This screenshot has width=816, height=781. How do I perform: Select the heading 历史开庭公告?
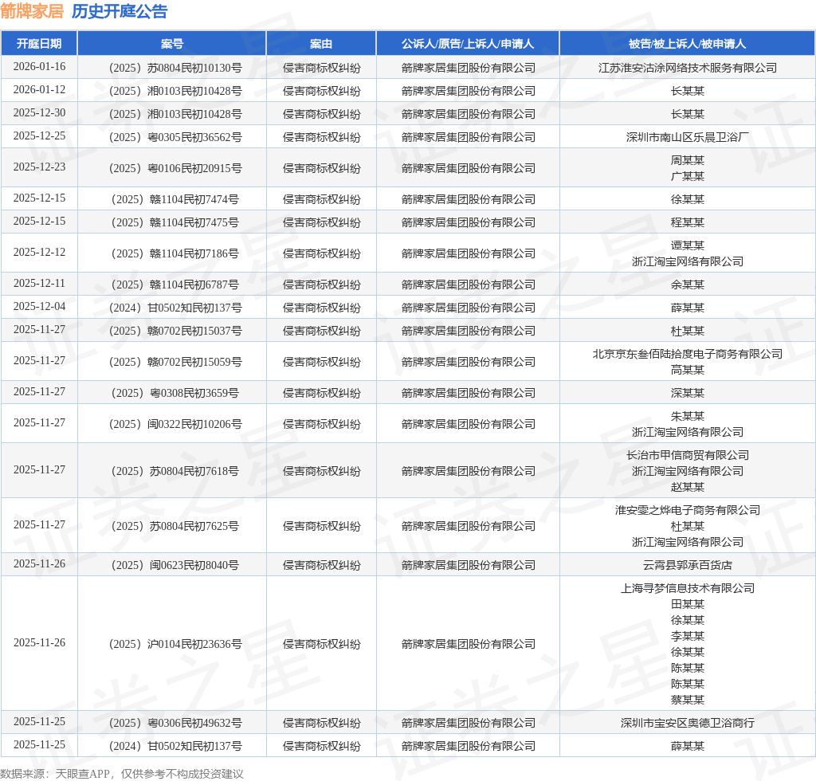pos(120,11)
